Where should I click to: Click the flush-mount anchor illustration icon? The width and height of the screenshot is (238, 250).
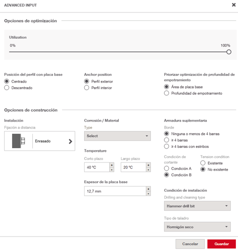pos(18,141)
